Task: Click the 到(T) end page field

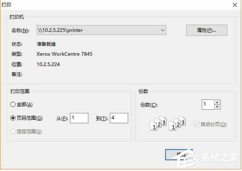Action: tap(119, 118)
